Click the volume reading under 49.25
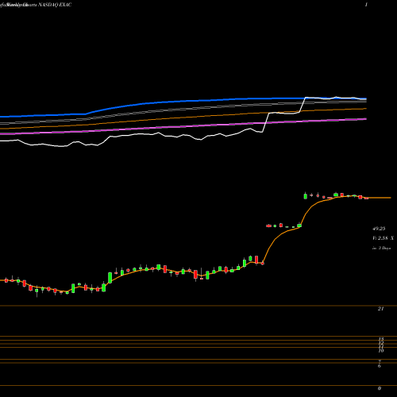 click(x=383, y=238)
